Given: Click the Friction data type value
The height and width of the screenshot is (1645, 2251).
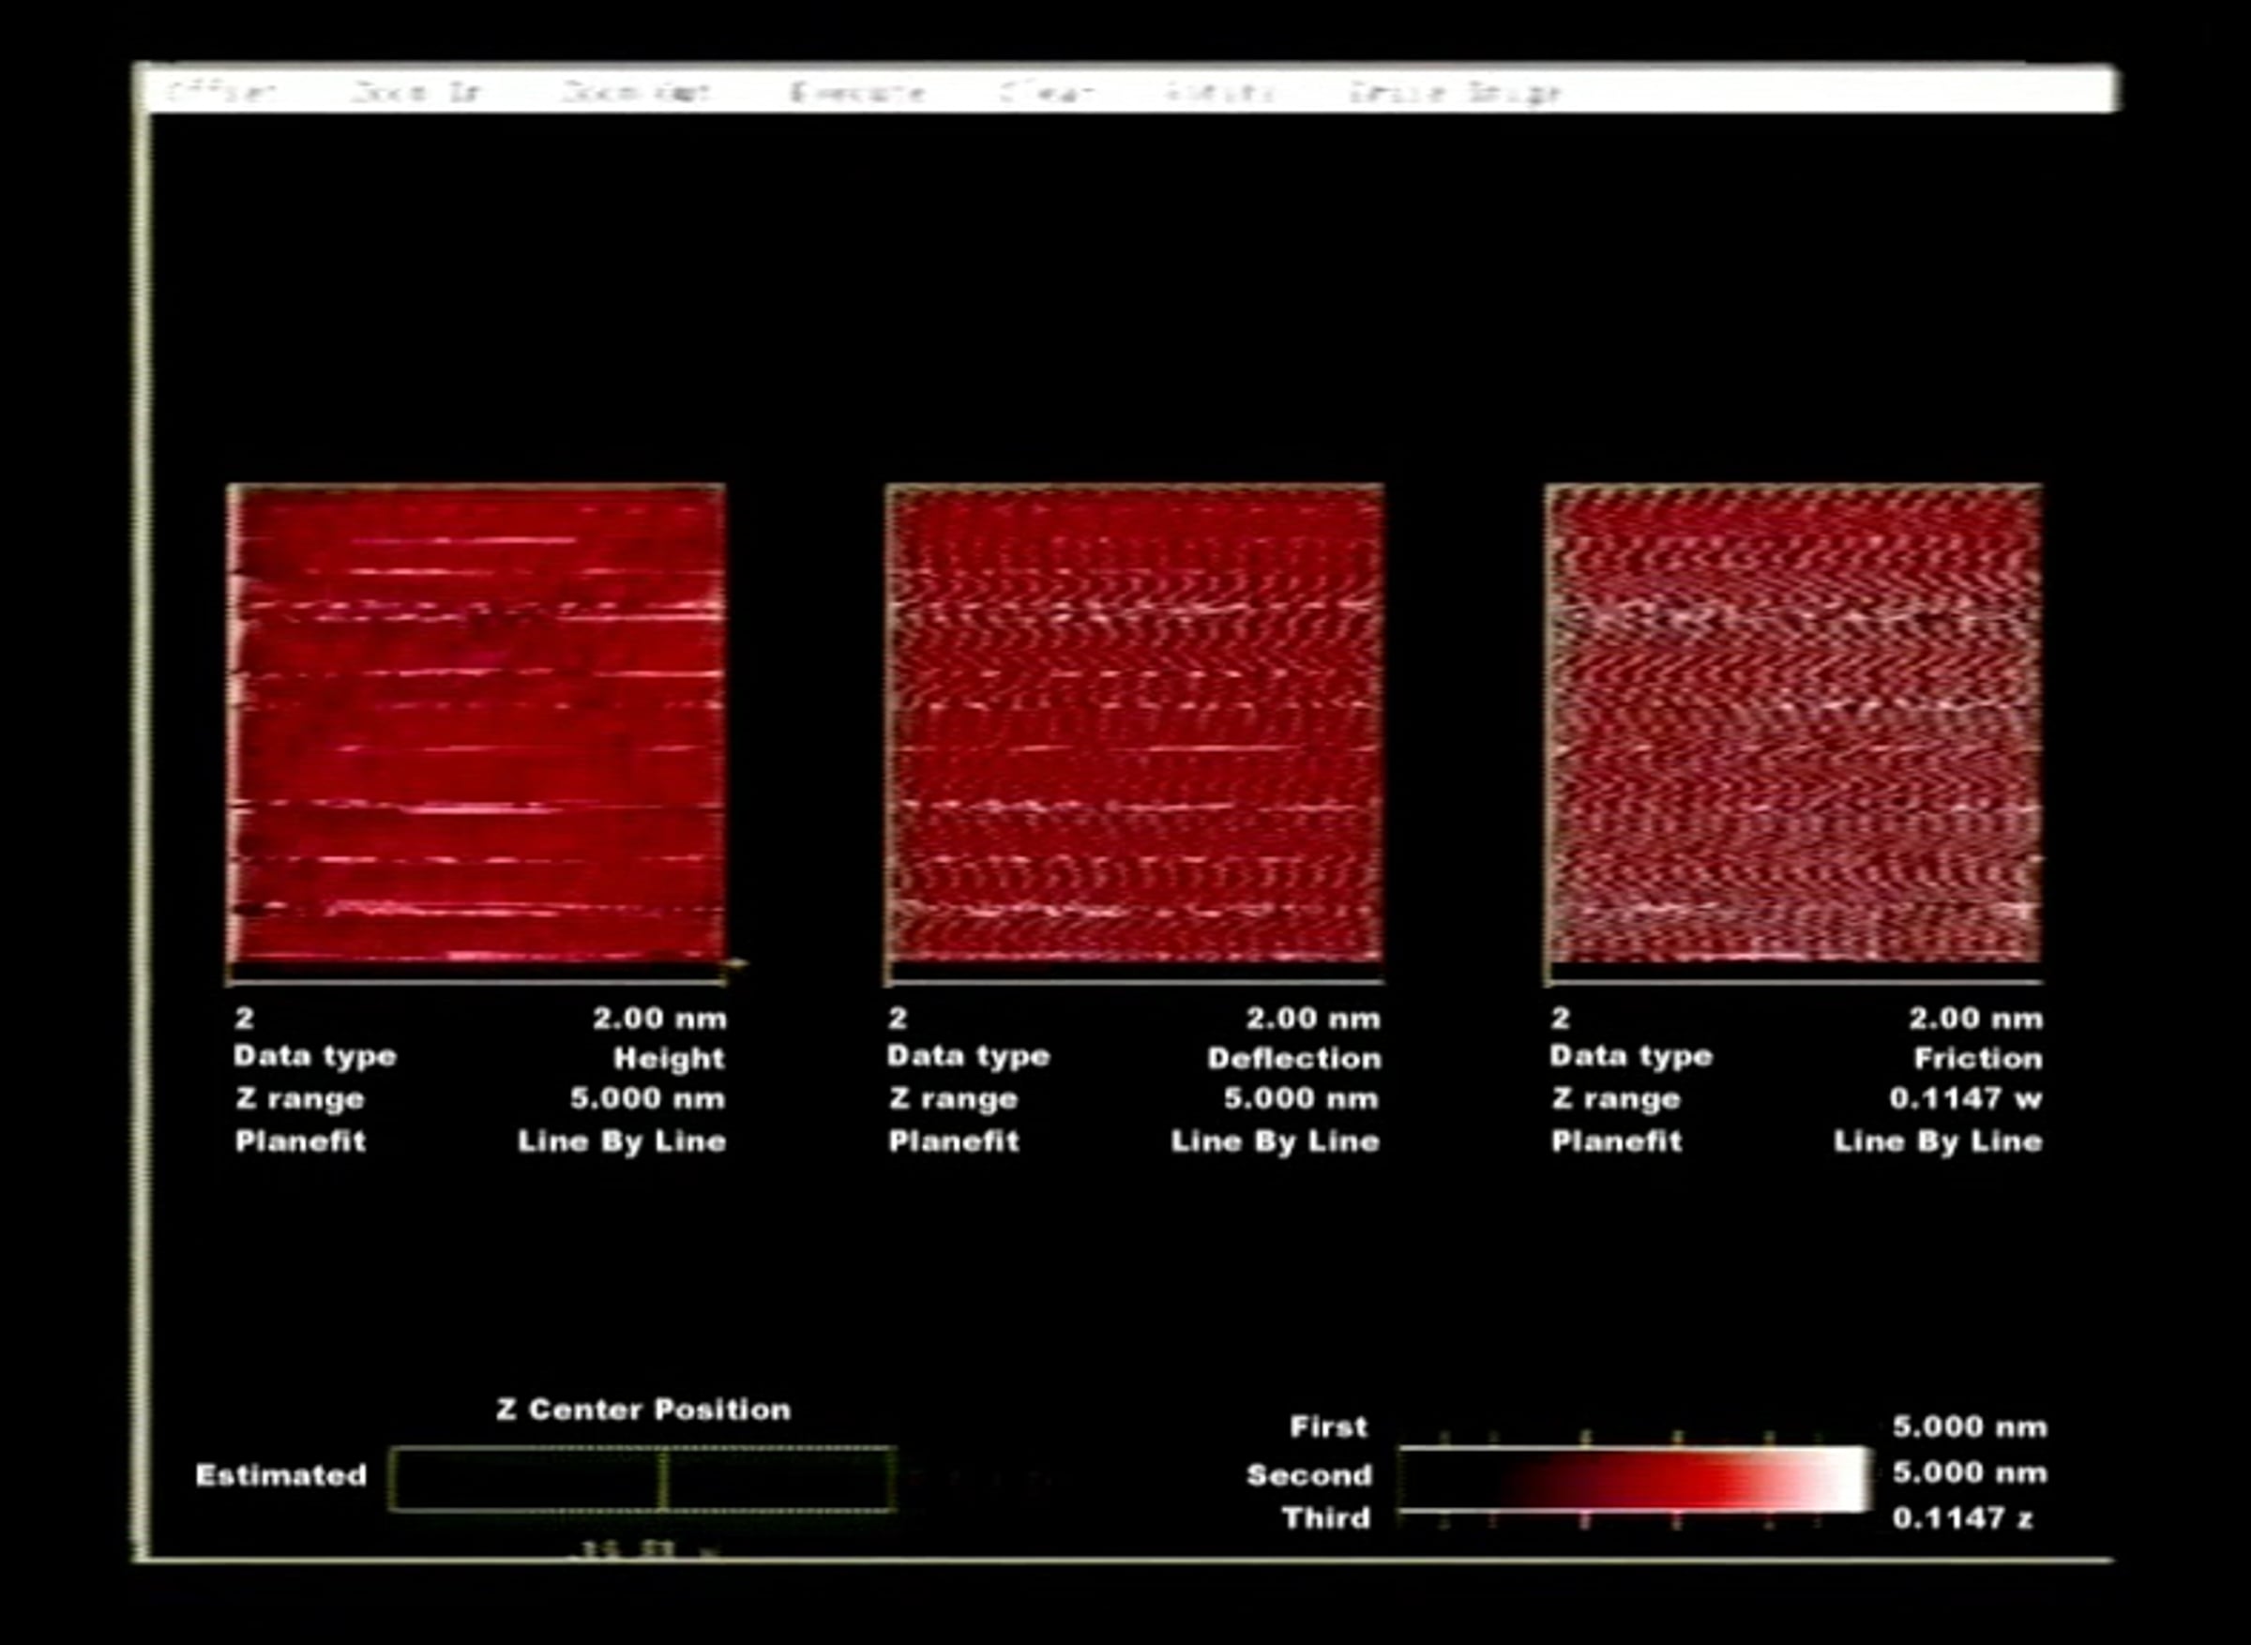Looking at the screenshot, I should tap(1977, 1059).
